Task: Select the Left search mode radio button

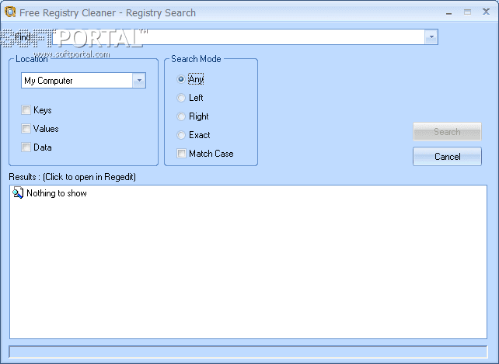Action: coord(181,98)
